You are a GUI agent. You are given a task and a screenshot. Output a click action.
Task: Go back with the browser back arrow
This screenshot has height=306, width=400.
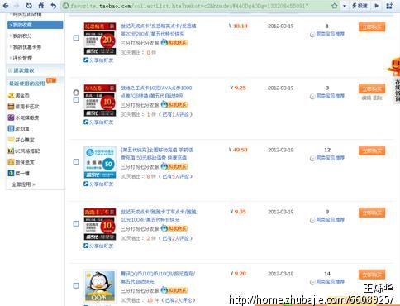(x=6, y=6)
